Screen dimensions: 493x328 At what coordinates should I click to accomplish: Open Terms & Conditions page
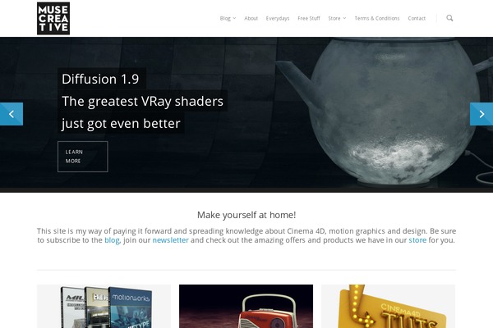click(377, 18)
